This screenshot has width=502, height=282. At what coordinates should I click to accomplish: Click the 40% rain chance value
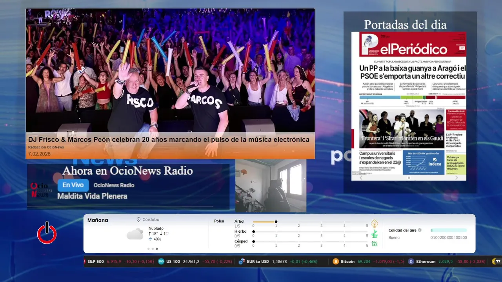click(157, 239)
